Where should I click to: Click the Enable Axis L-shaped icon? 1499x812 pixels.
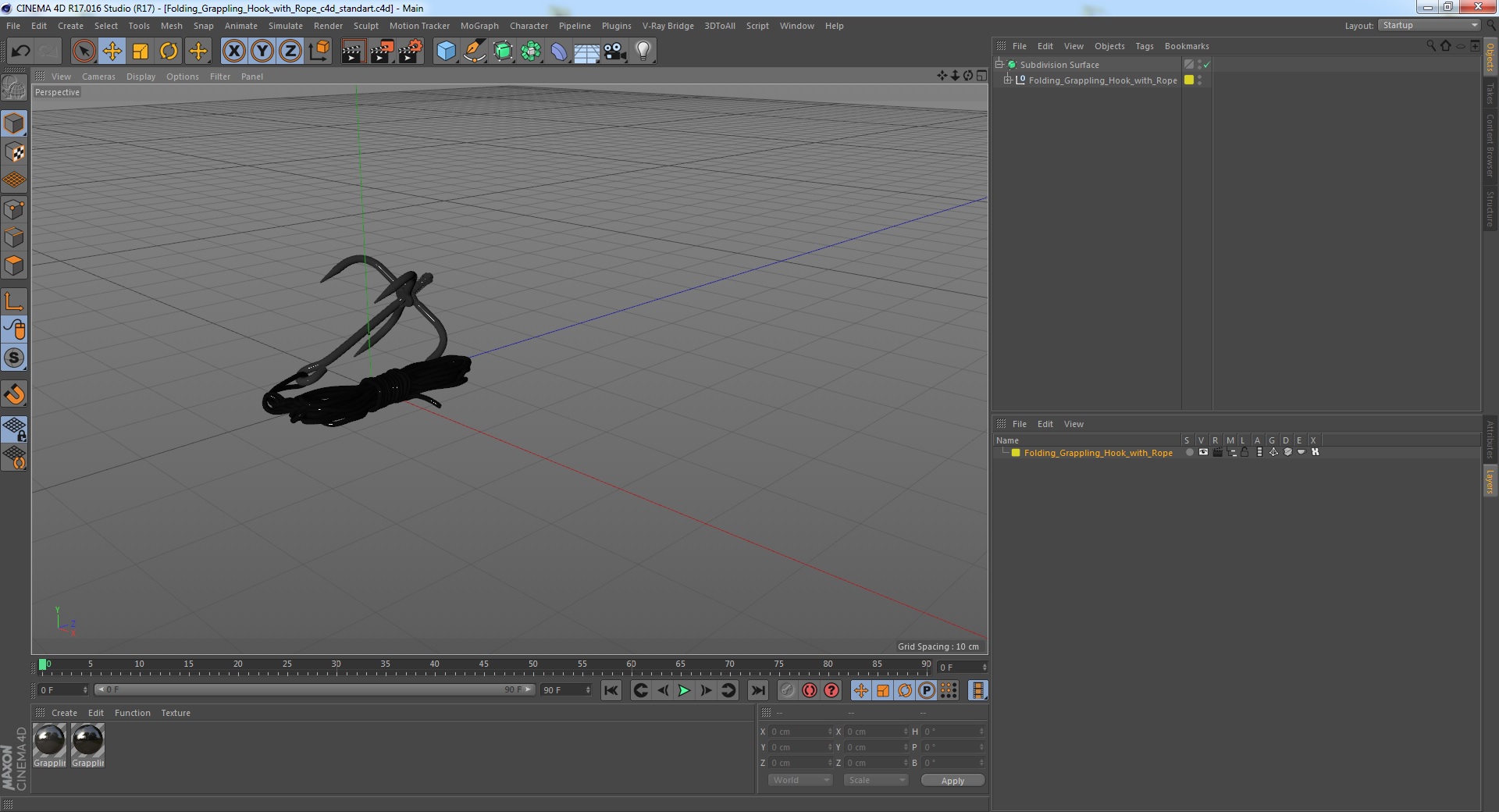[x=14, y=301]
